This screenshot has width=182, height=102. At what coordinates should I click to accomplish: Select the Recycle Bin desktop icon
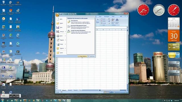(3, 3)
